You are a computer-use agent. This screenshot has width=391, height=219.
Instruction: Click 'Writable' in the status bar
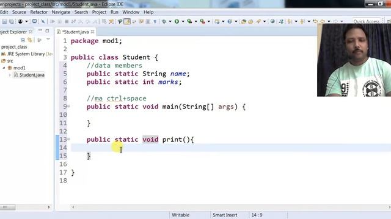tap(181, 215)
